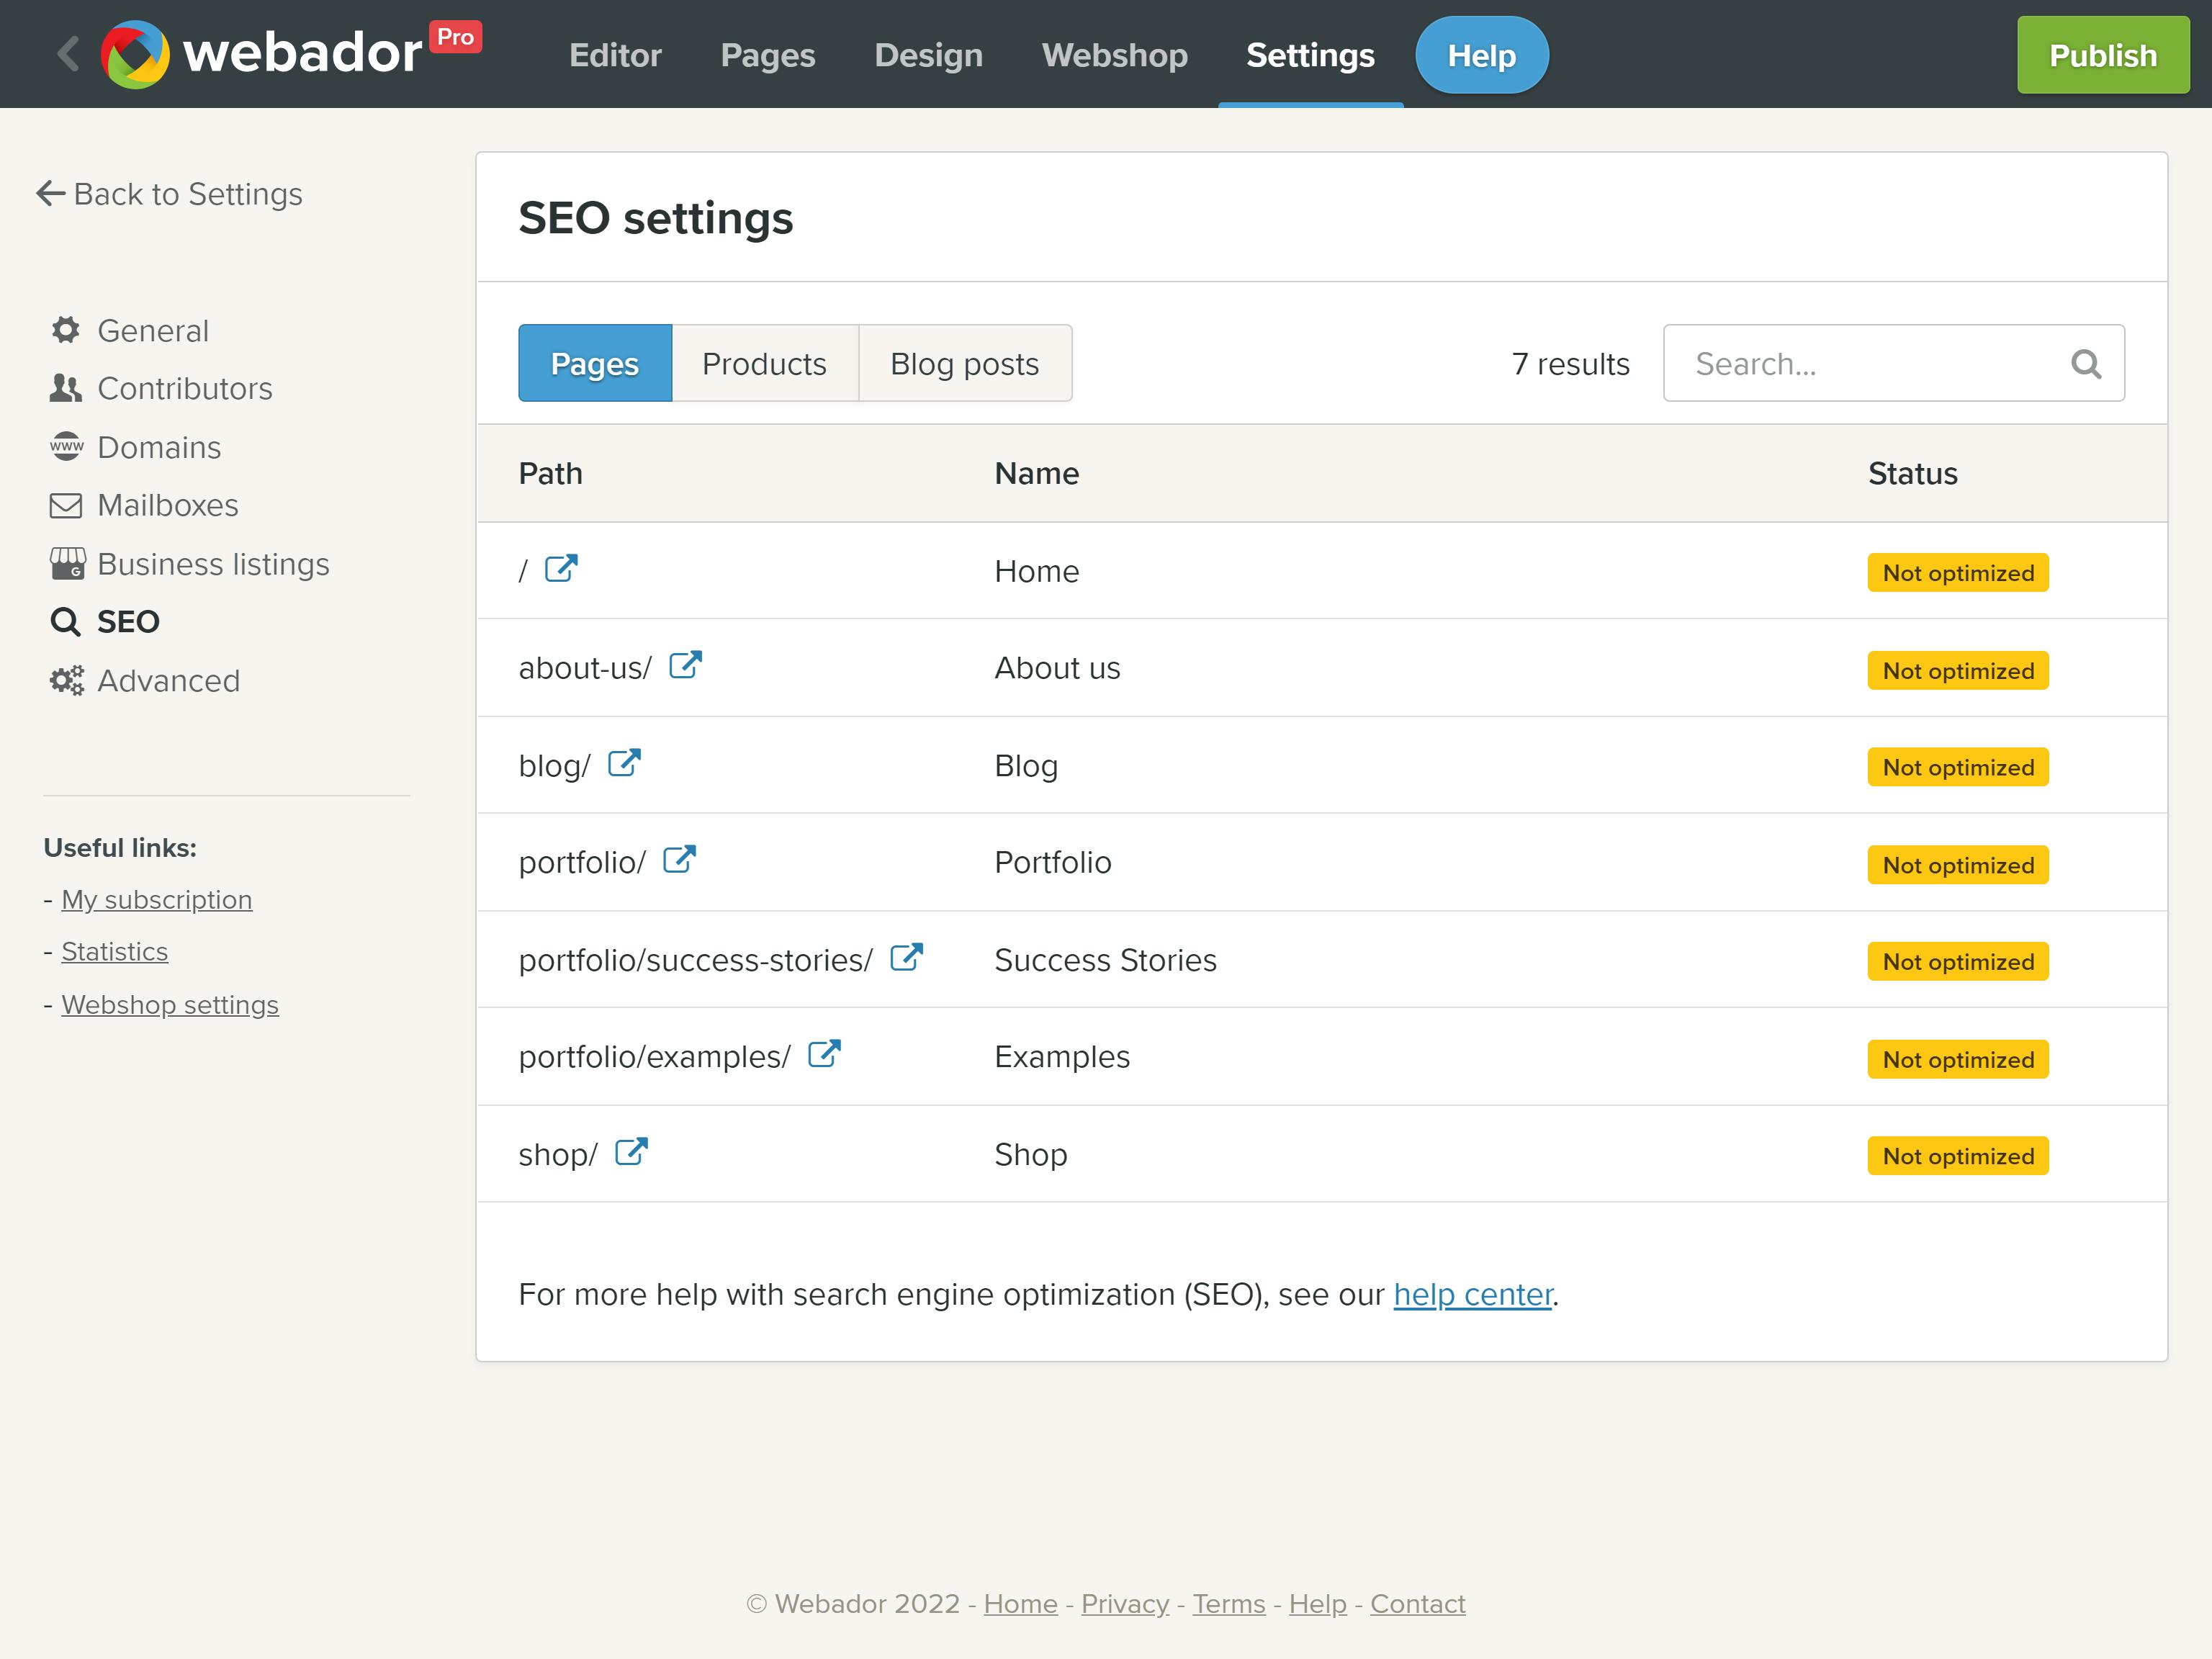Screen dimensions: 2212x1659
Task: Open the General settings gear icon
Action: (x=66, y=330)
